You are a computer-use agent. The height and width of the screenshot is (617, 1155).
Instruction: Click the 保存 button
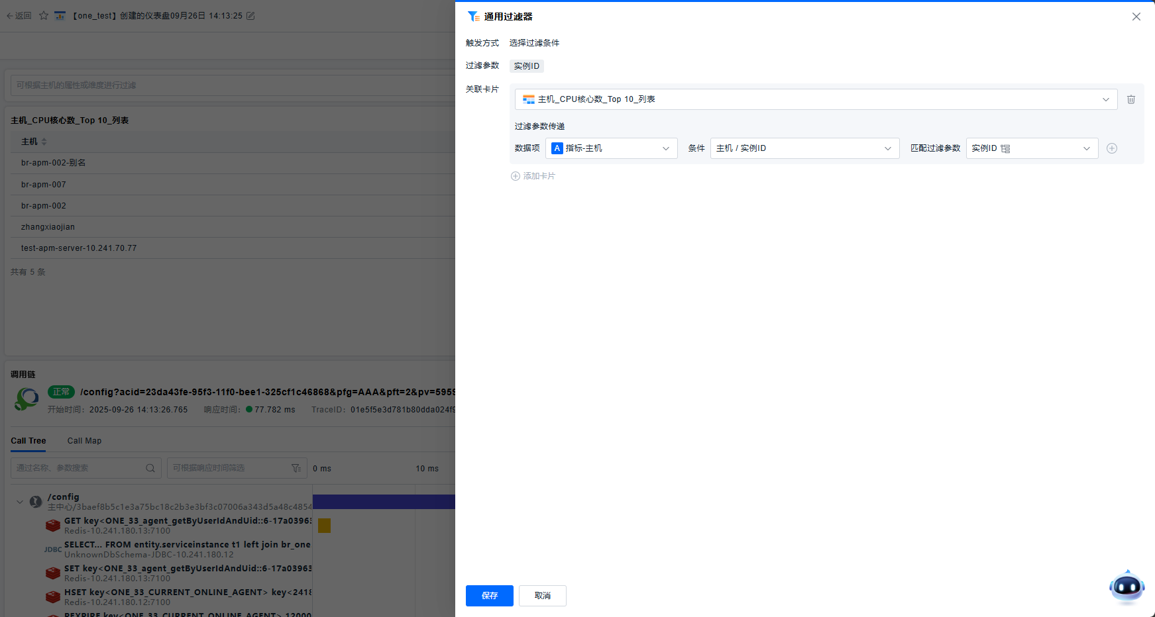pos(489,596)
